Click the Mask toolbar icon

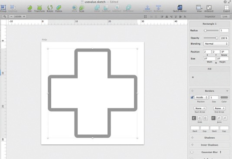click(75, 8)
